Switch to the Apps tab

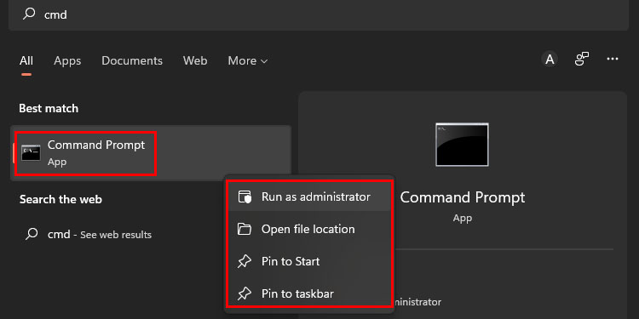[x=67, y=60]
